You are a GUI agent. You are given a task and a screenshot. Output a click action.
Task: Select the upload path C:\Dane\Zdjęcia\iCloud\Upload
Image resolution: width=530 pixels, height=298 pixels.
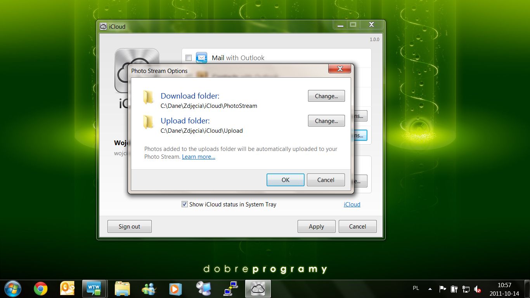tap(202, 131)
